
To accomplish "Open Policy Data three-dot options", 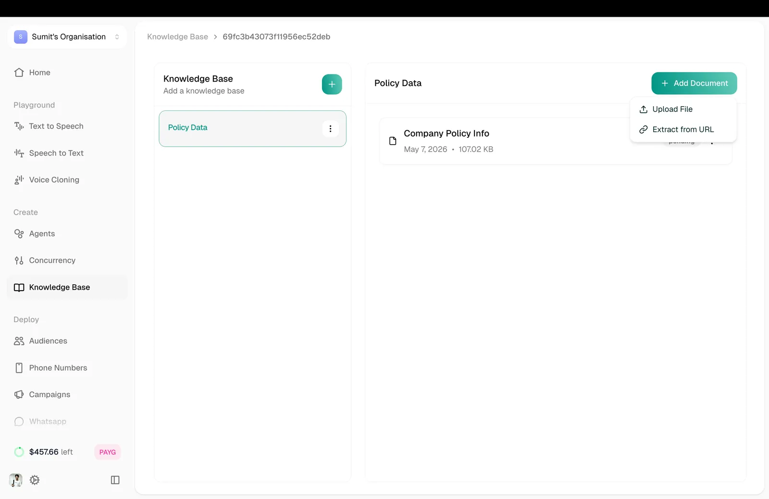I will point(330,129).
